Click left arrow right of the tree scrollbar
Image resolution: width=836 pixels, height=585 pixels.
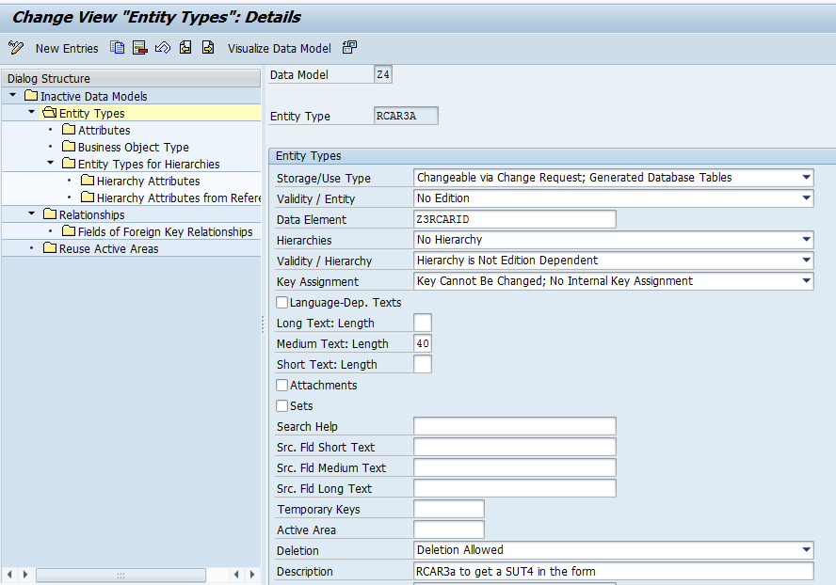[236, 575]
